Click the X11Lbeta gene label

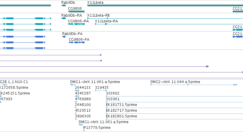(x=95, y=3)
